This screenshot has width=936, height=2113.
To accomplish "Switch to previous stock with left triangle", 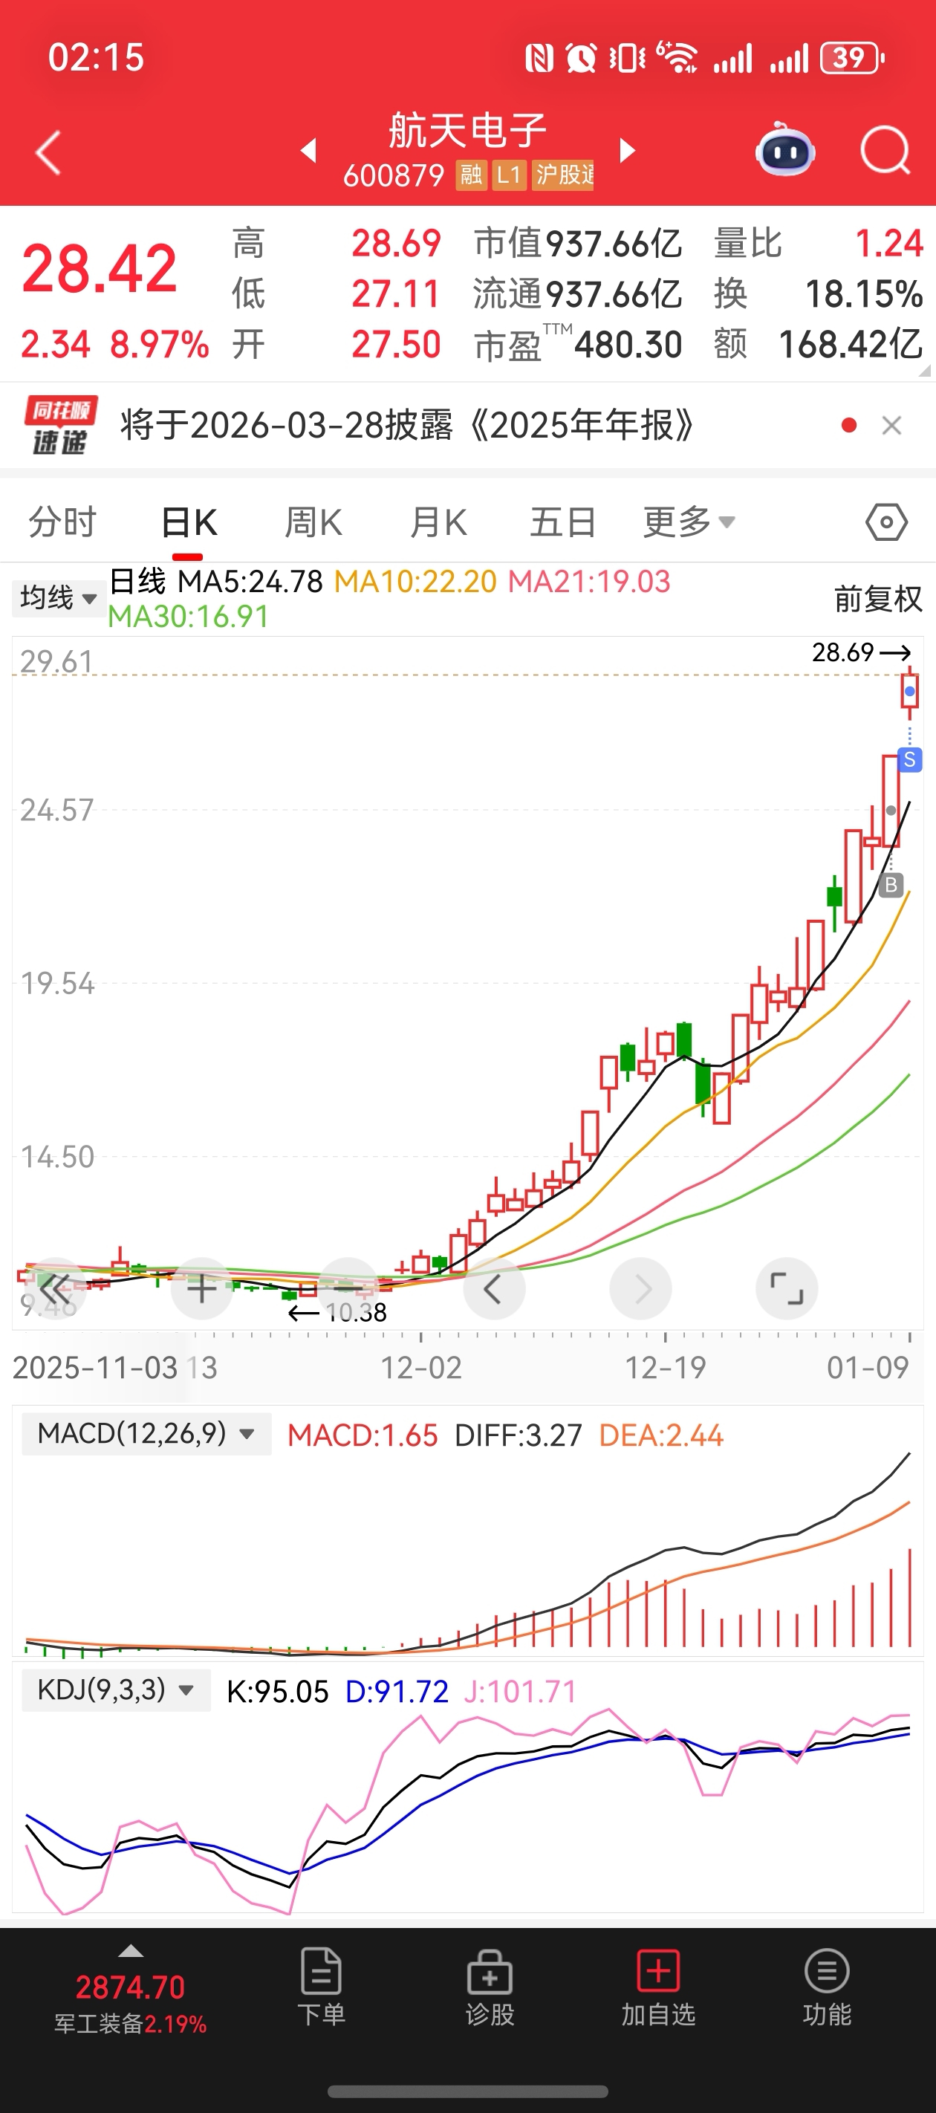I will [308, 151].
